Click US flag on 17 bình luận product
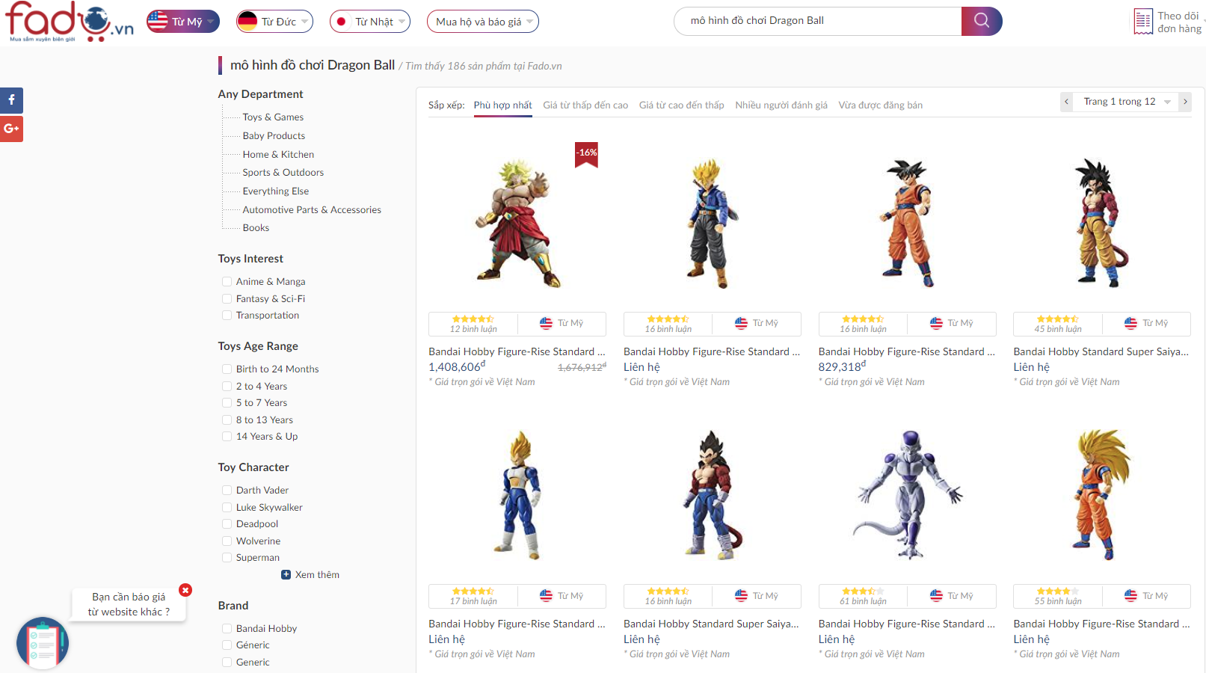1206x673 pixels. 547,596
